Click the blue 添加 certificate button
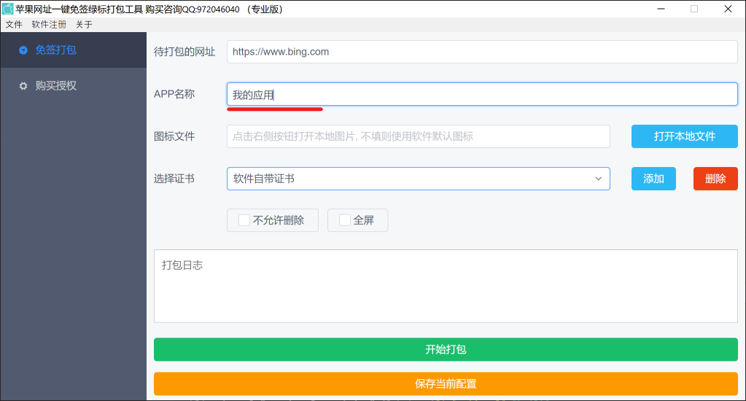The height and width of the screenshot is (401, 746). tap(653, 179)
